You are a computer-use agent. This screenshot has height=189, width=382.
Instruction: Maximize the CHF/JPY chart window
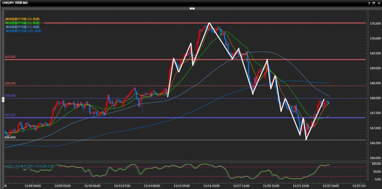coord(374,3)
